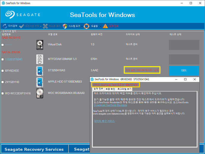Click the serial text WD-WCC2EXP31416

pyautogui.click(x=18, y=93)
